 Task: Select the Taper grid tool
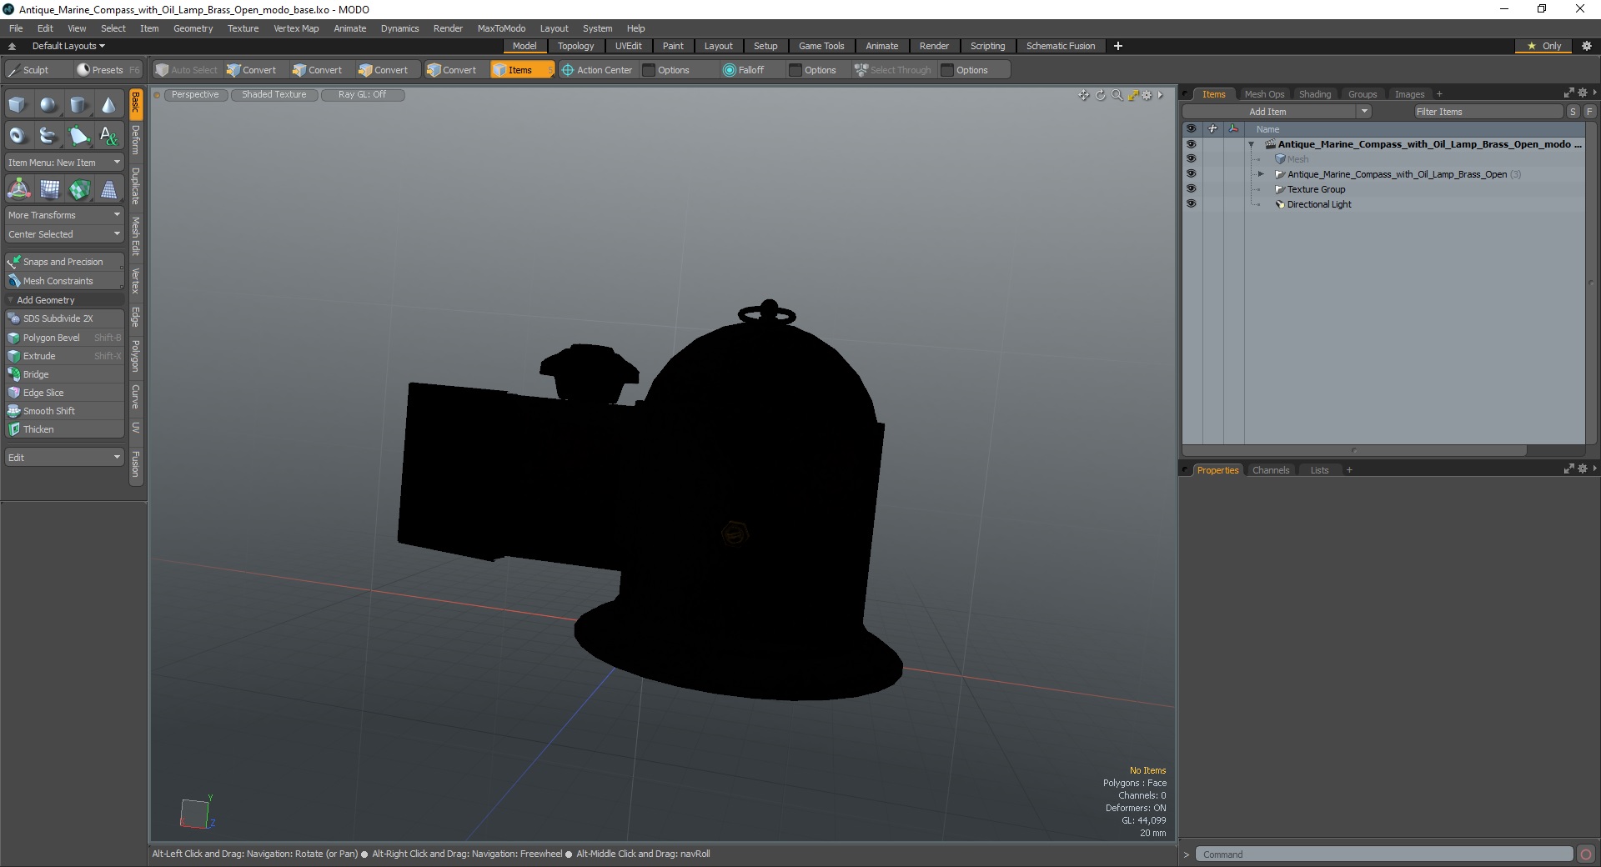coord(109,189)
